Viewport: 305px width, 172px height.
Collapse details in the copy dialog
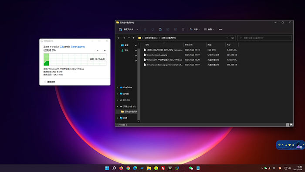[x=49, y=82]
